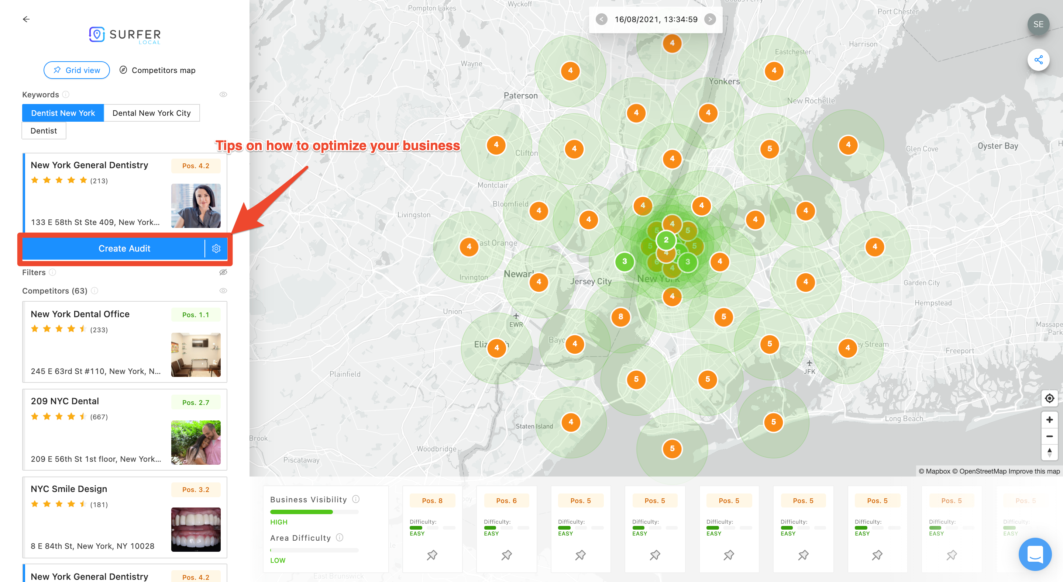This screenshot has width=1063, height=582.
Task: Select the green position 2 map marker
Action: click(x=665, y=240)
